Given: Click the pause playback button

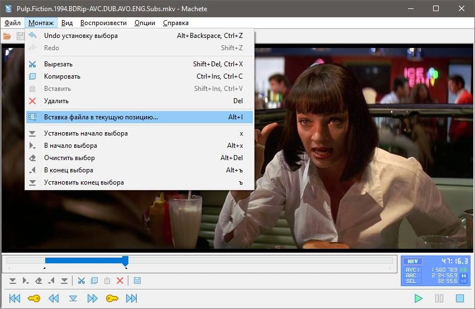Looking at the screenshot, I should click(x=439, y=298).
